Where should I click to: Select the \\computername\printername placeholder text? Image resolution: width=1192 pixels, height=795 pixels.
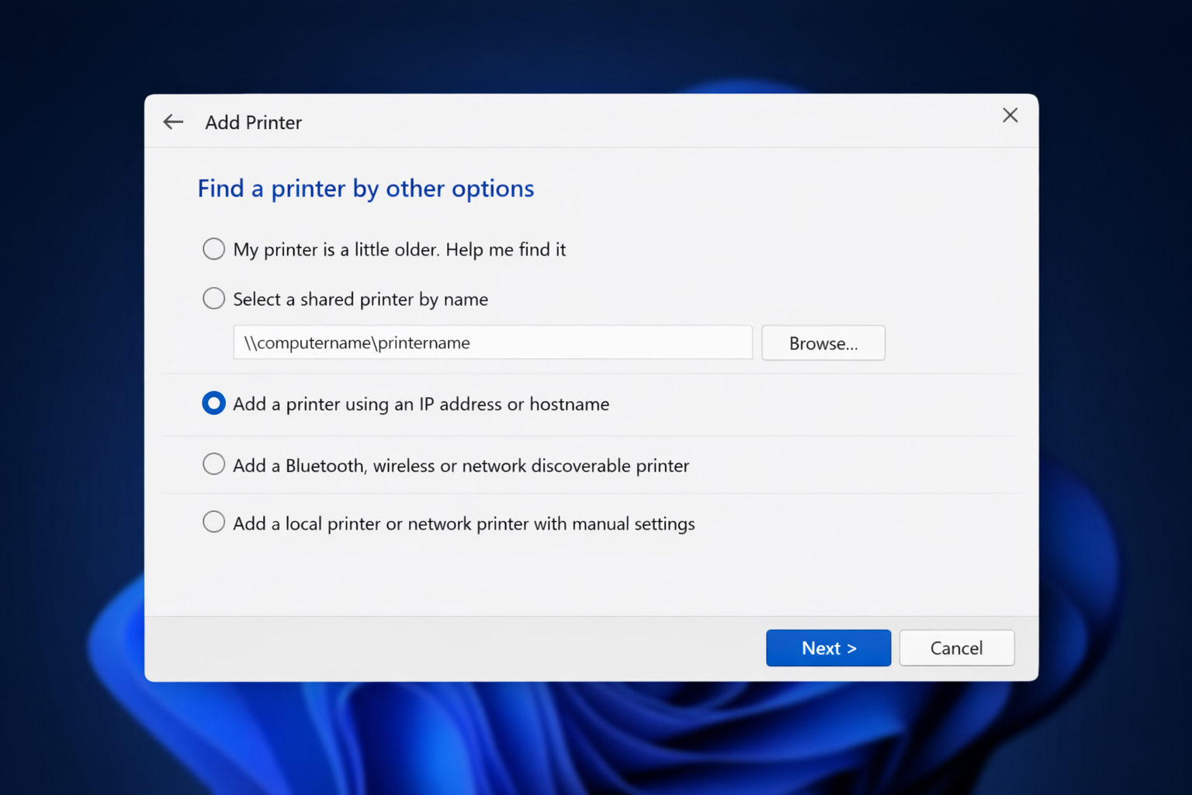[355, 342]
